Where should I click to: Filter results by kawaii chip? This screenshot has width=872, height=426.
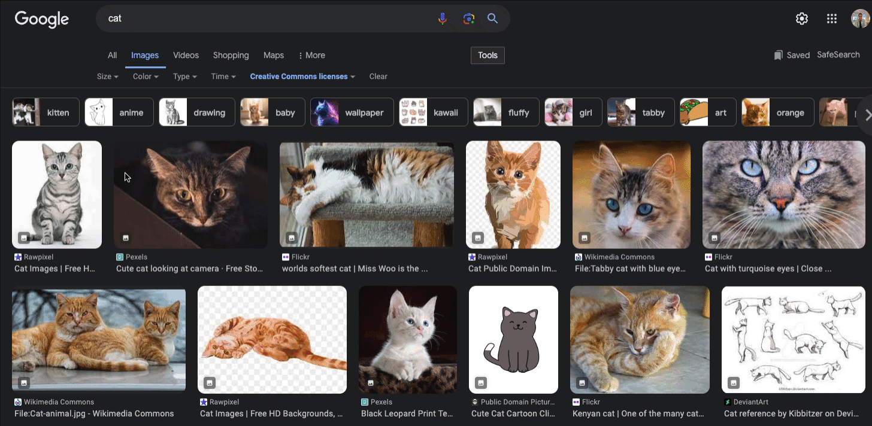click(434, 112)
